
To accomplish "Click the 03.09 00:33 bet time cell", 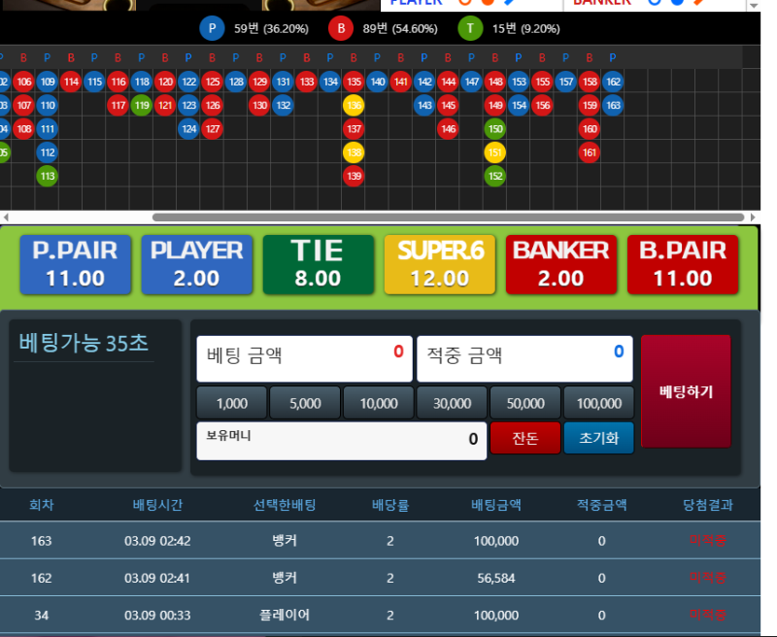I will (x=157, y=615).
